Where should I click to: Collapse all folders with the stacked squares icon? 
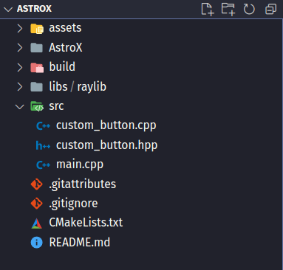[x=270, y=10]
